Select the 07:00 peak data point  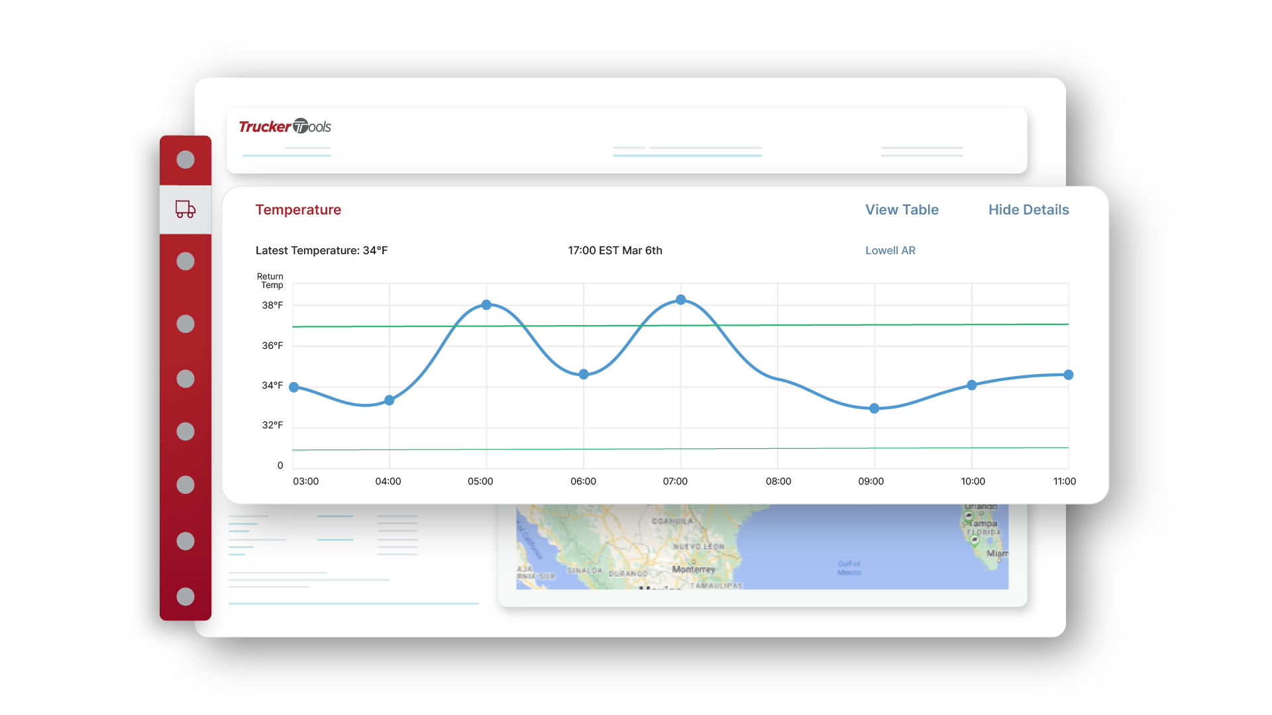click(x=680, y=300)
